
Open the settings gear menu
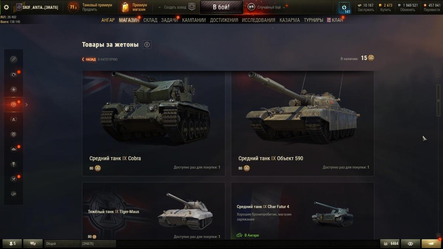(6, 7)
